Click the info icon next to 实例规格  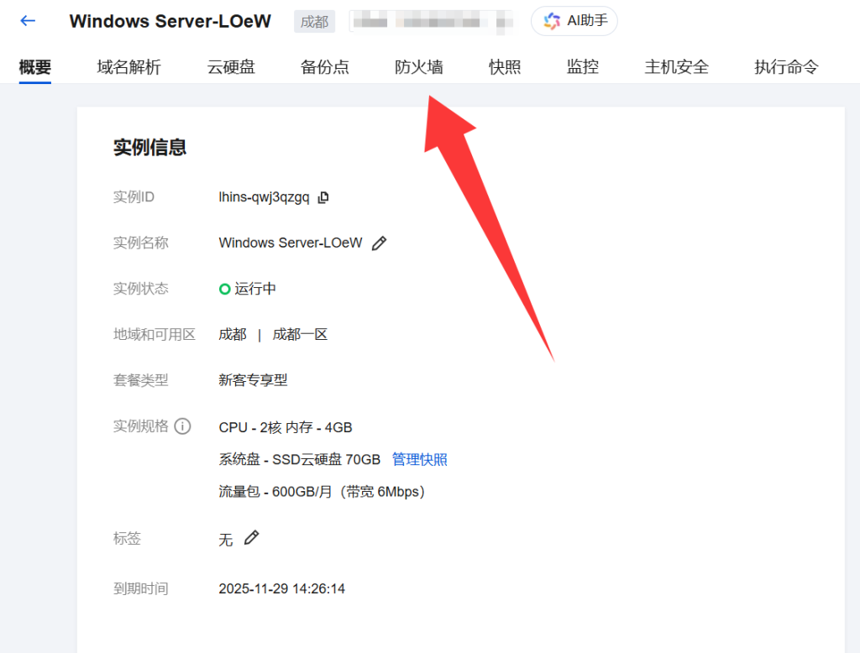click(x=182, y=426)
